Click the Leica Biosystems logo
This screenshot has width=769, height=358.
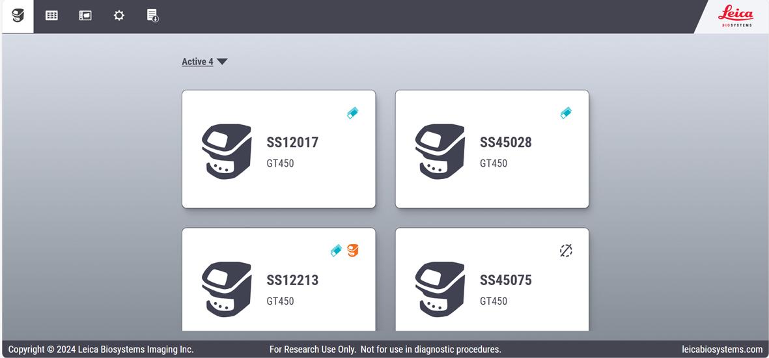(x=736, y=16)
